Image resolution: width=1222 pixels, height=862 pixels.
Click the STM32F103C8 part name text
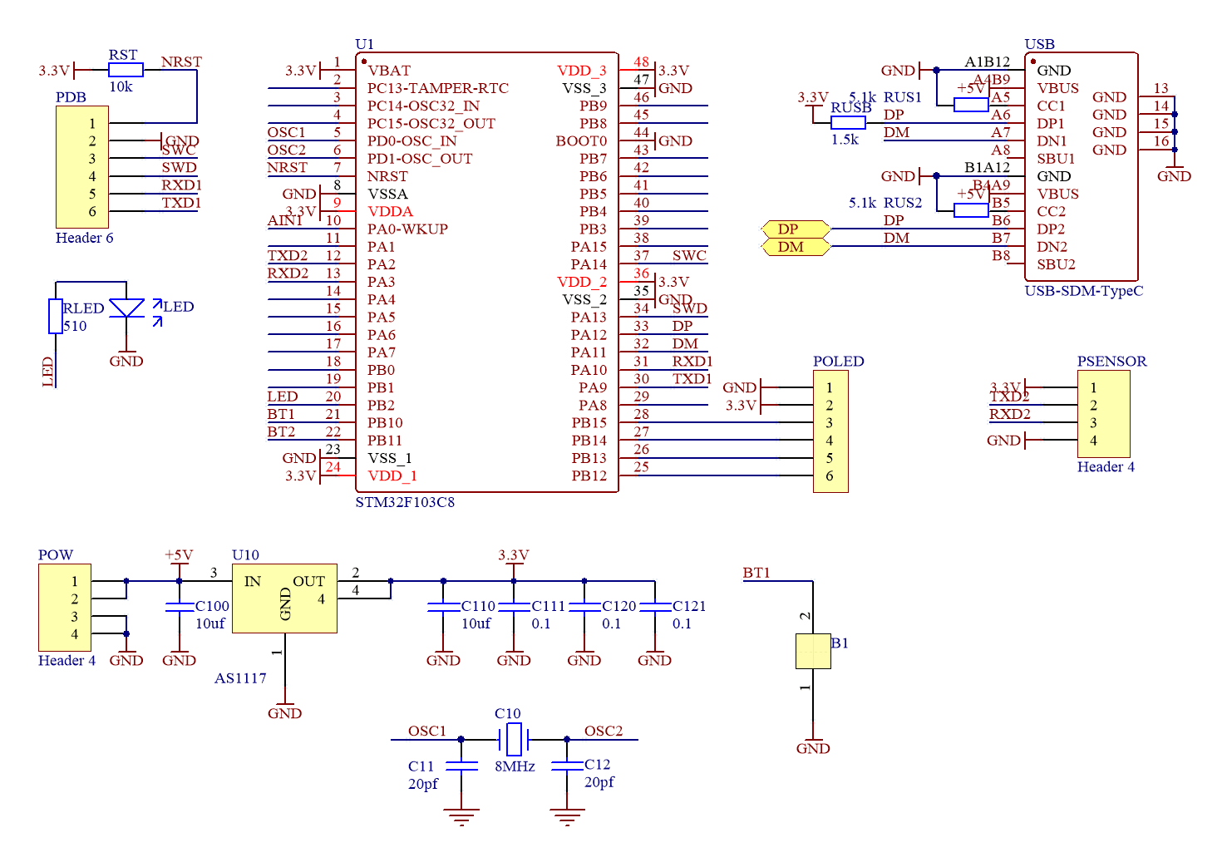pos(405,502)
